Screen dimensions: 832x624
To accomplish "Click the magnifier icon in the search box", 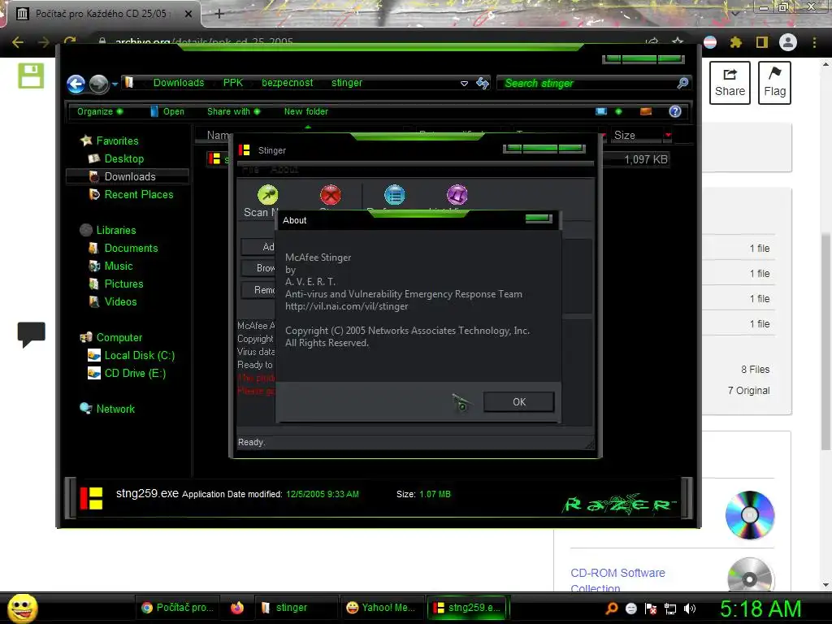I will pos(682,83).
